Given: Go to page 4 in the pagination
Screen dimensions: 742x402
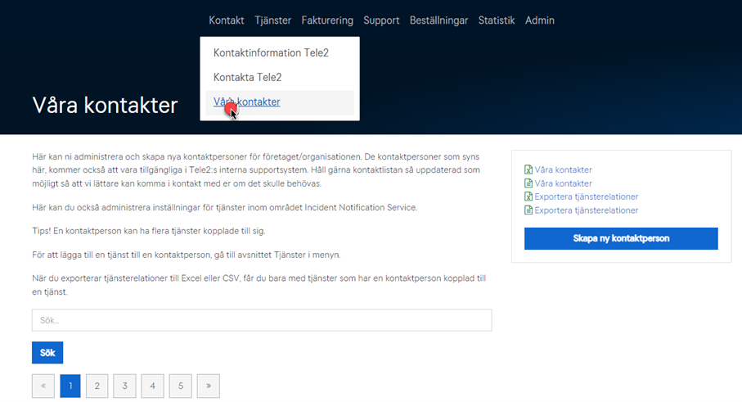Looking at the screenshot, I should pyautogui.click(x=152, y=386).
